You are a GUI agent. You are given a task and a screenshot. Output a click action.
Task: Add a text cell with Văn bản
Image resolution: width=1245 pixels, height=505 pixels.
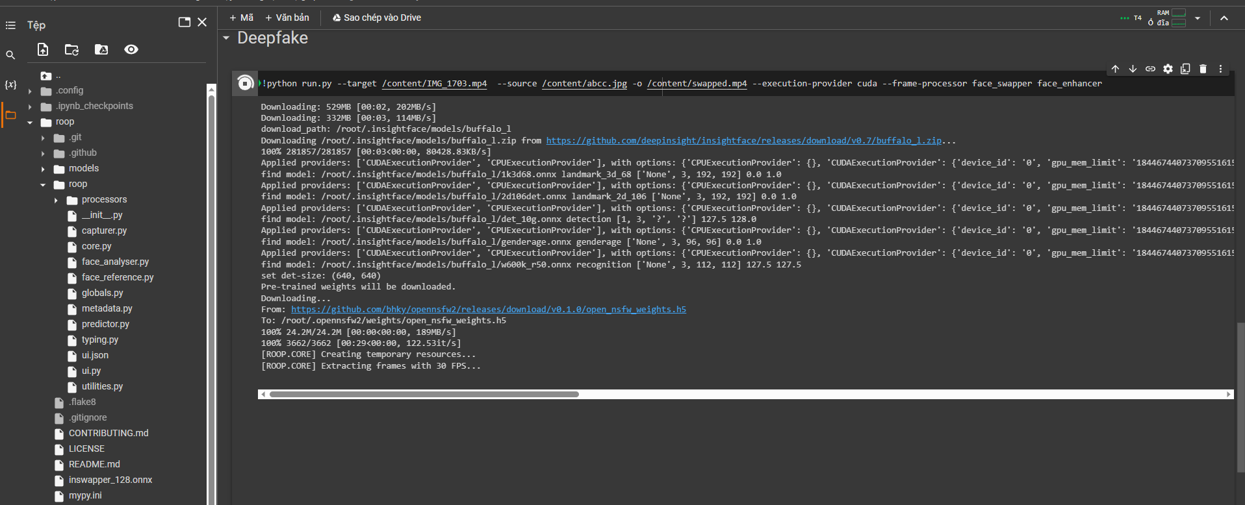[x=287, y=18]
